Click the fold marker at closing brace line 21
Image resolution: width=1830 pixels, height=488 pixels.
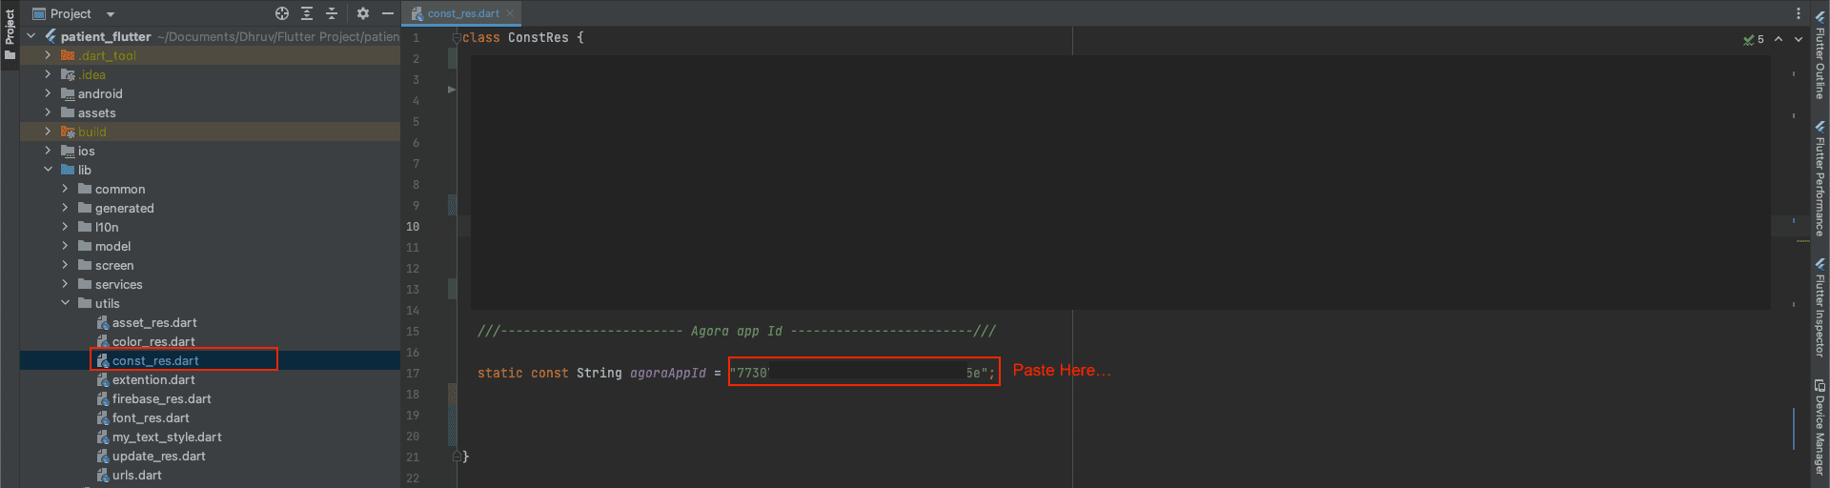tap(456, 457)
